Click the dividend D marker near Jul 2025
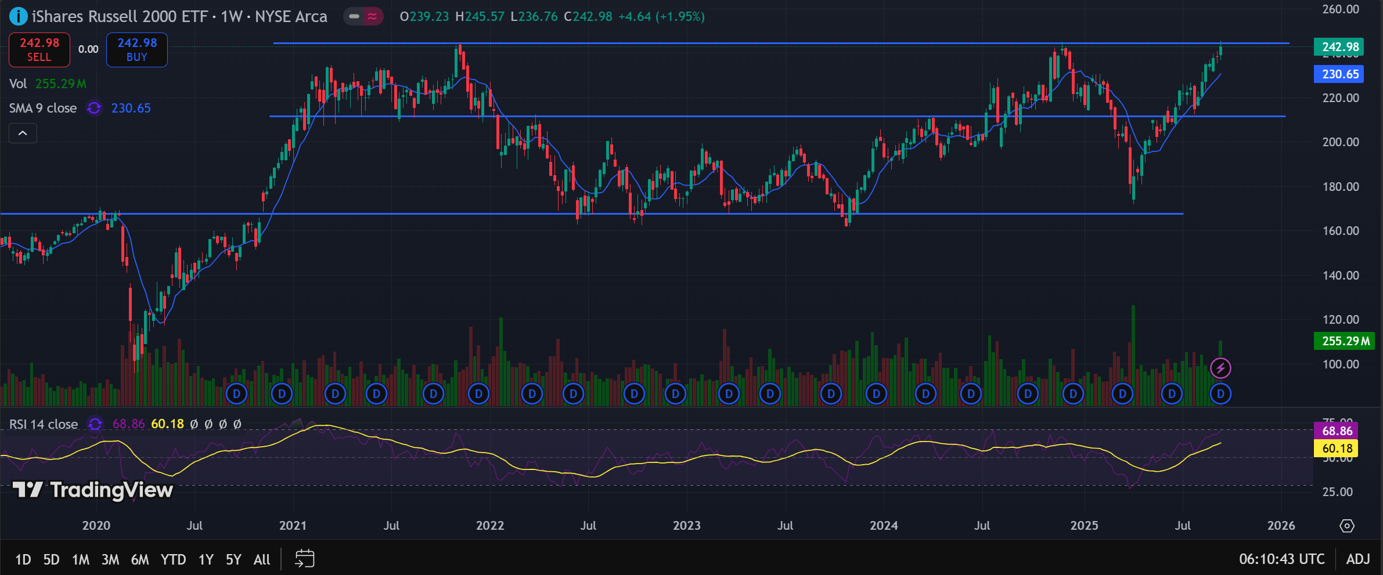 1172,394
